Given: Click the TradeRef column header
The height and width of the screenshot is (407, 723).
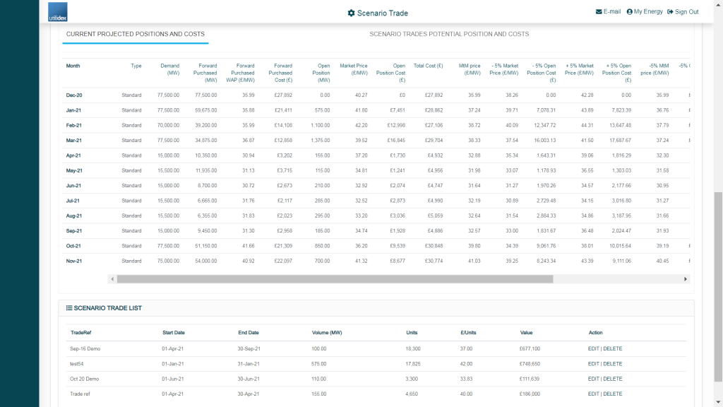Looking at the screenshot, I should (x=81, y=332).
